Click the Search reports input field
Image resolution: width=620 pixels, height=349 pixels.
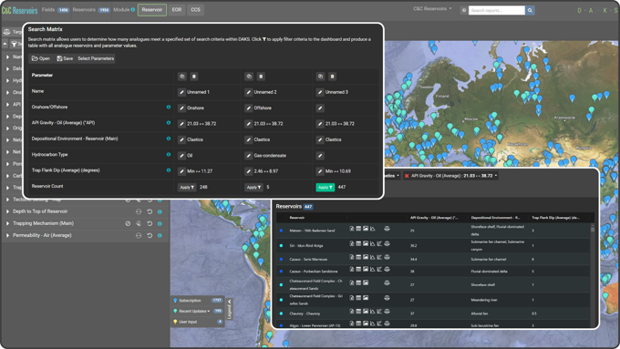pyautogui.click(x=497, y=10)
